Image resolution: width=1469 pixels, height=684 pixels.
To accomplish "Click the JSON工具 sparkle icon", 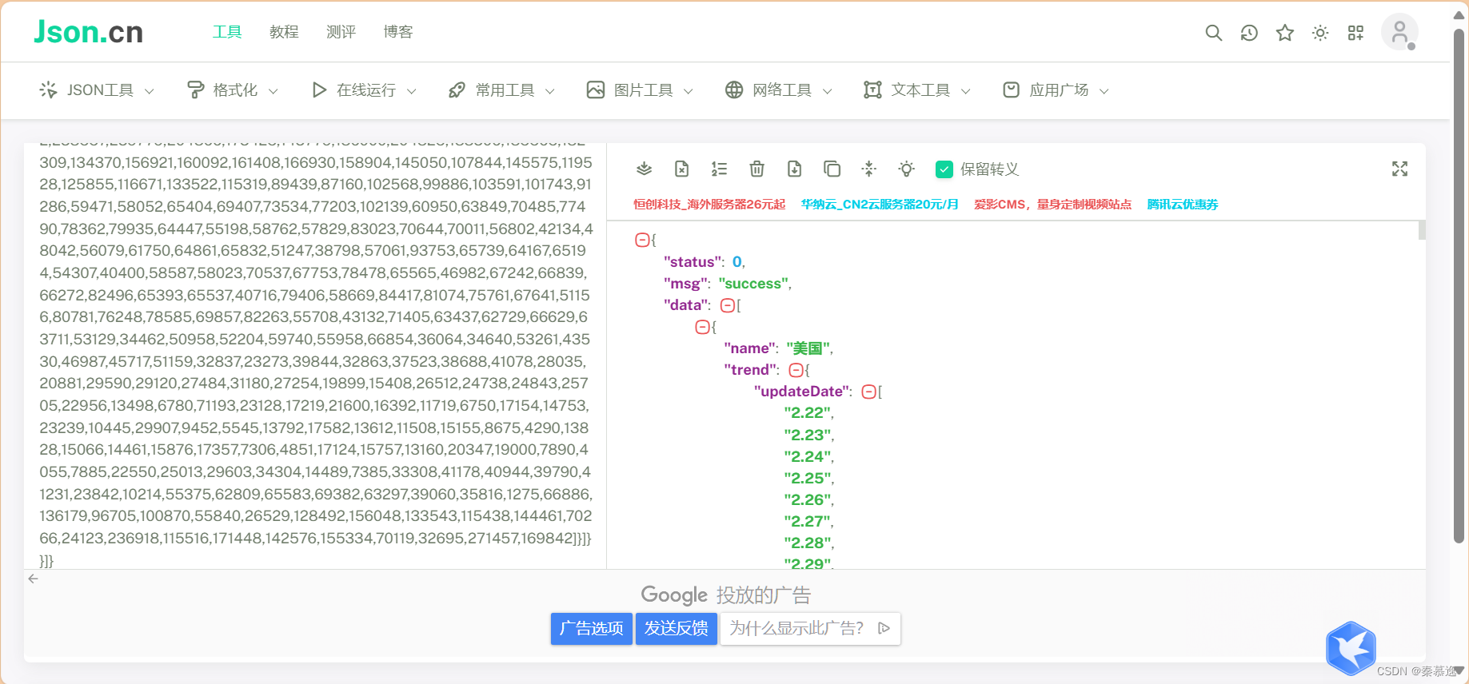I will [48, 90].
